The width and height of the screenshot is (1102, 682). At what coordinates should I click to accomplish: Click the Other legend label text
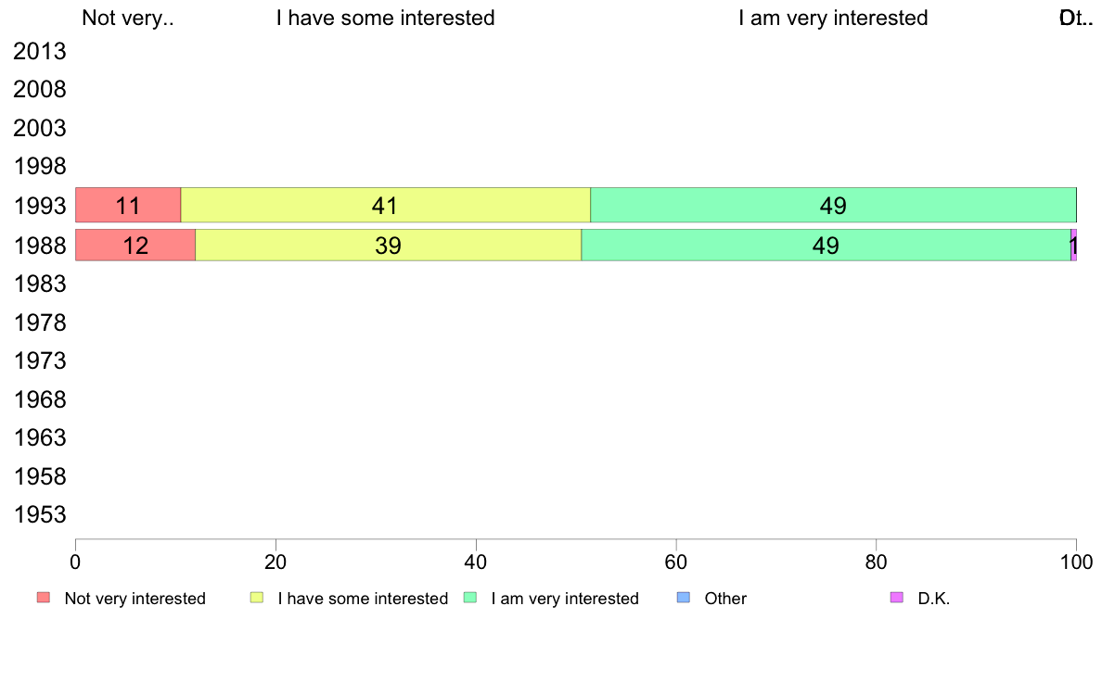725,599
